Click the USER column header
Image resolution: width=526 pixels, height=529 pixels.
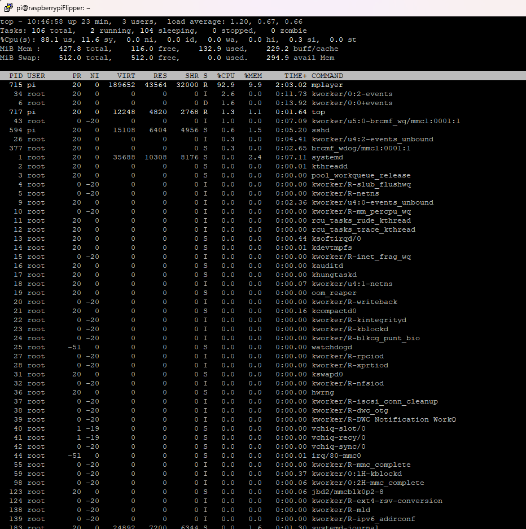[36, 76]
